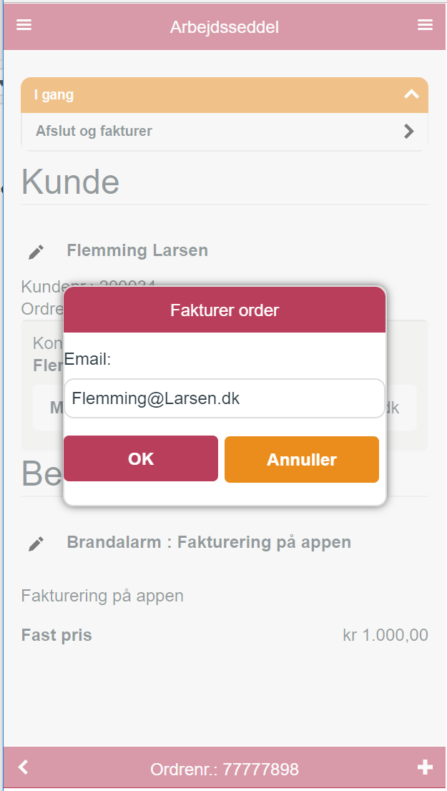
Task: Focus the Email input field
Action: [225, 398]
